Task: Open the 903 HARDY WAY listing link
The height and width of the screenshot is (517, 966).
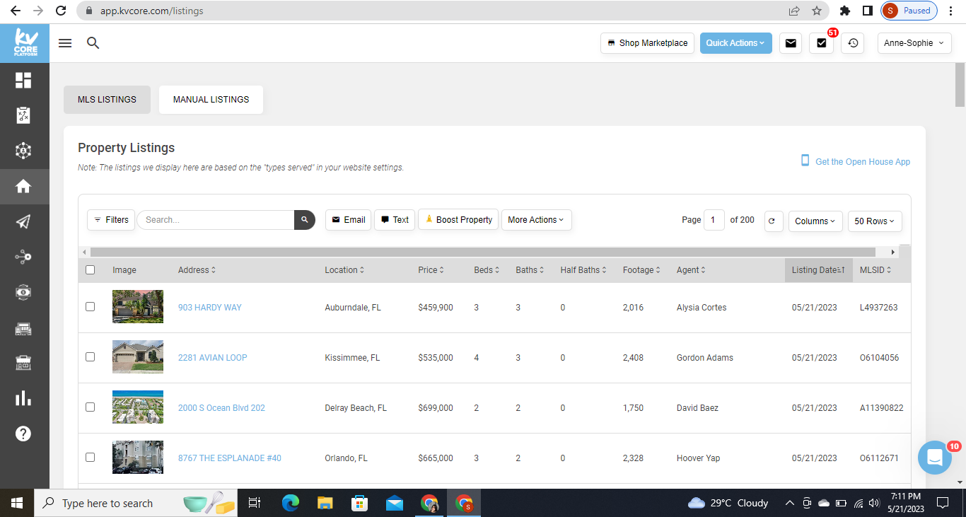Action: click(210, 308)
